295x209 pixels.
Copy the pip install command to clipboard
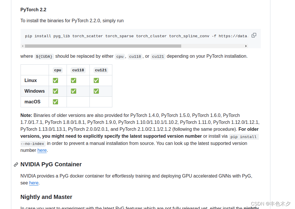254,35
